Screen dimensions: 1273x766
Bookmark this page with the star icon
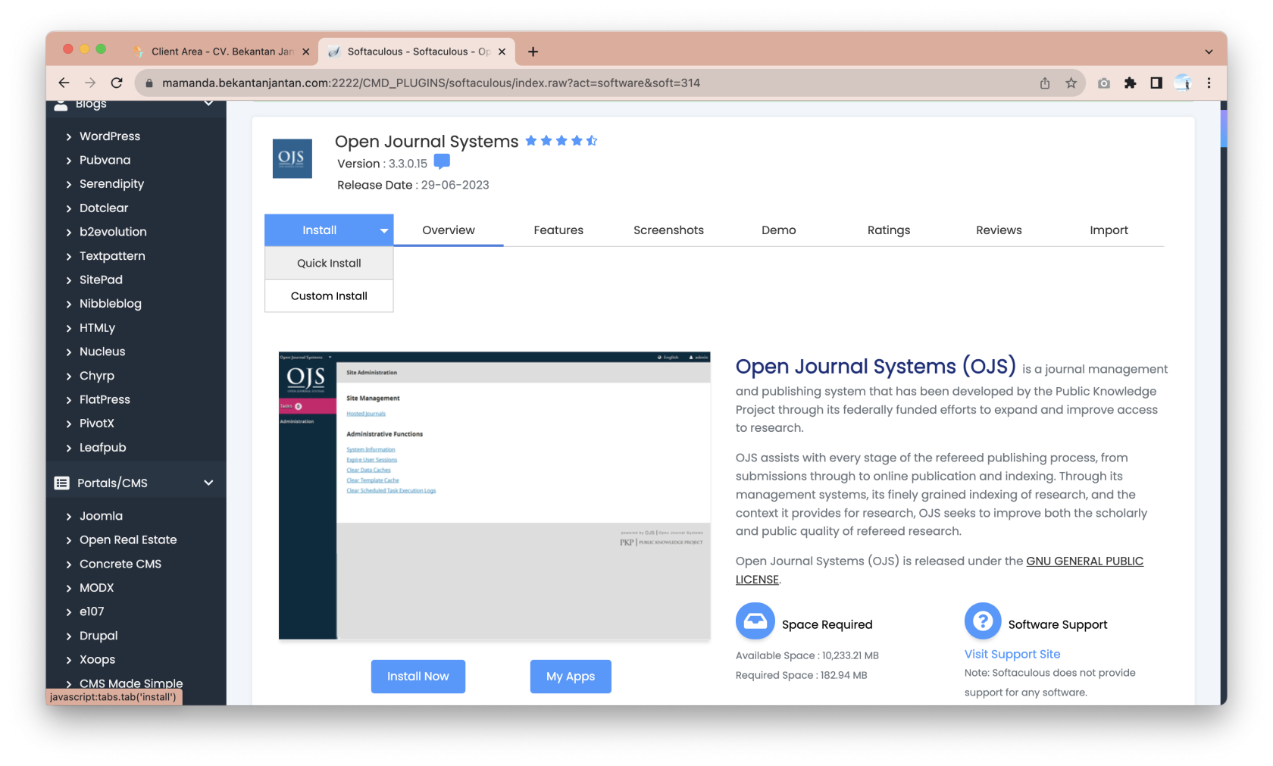[x=1071, y=83]
